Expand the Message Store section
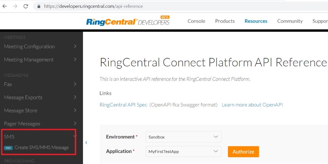The image size is (328, 164). click(75, 110)
